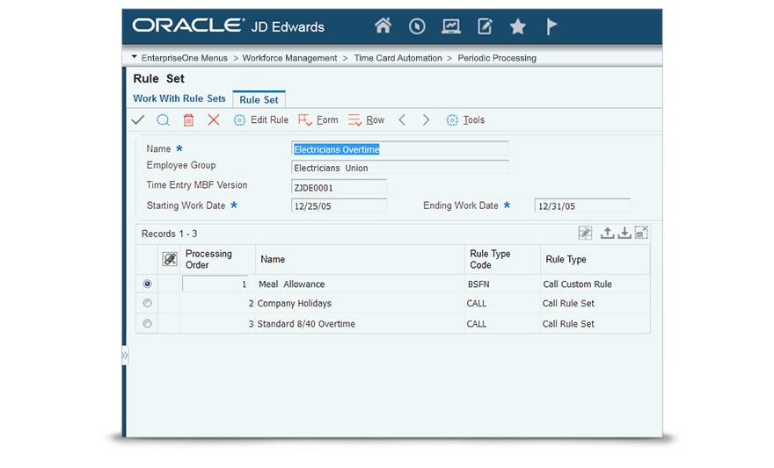Click the Starting Work Date field
Image resolution: width=774 pixels, height=468 pixels.
[339, 206]
